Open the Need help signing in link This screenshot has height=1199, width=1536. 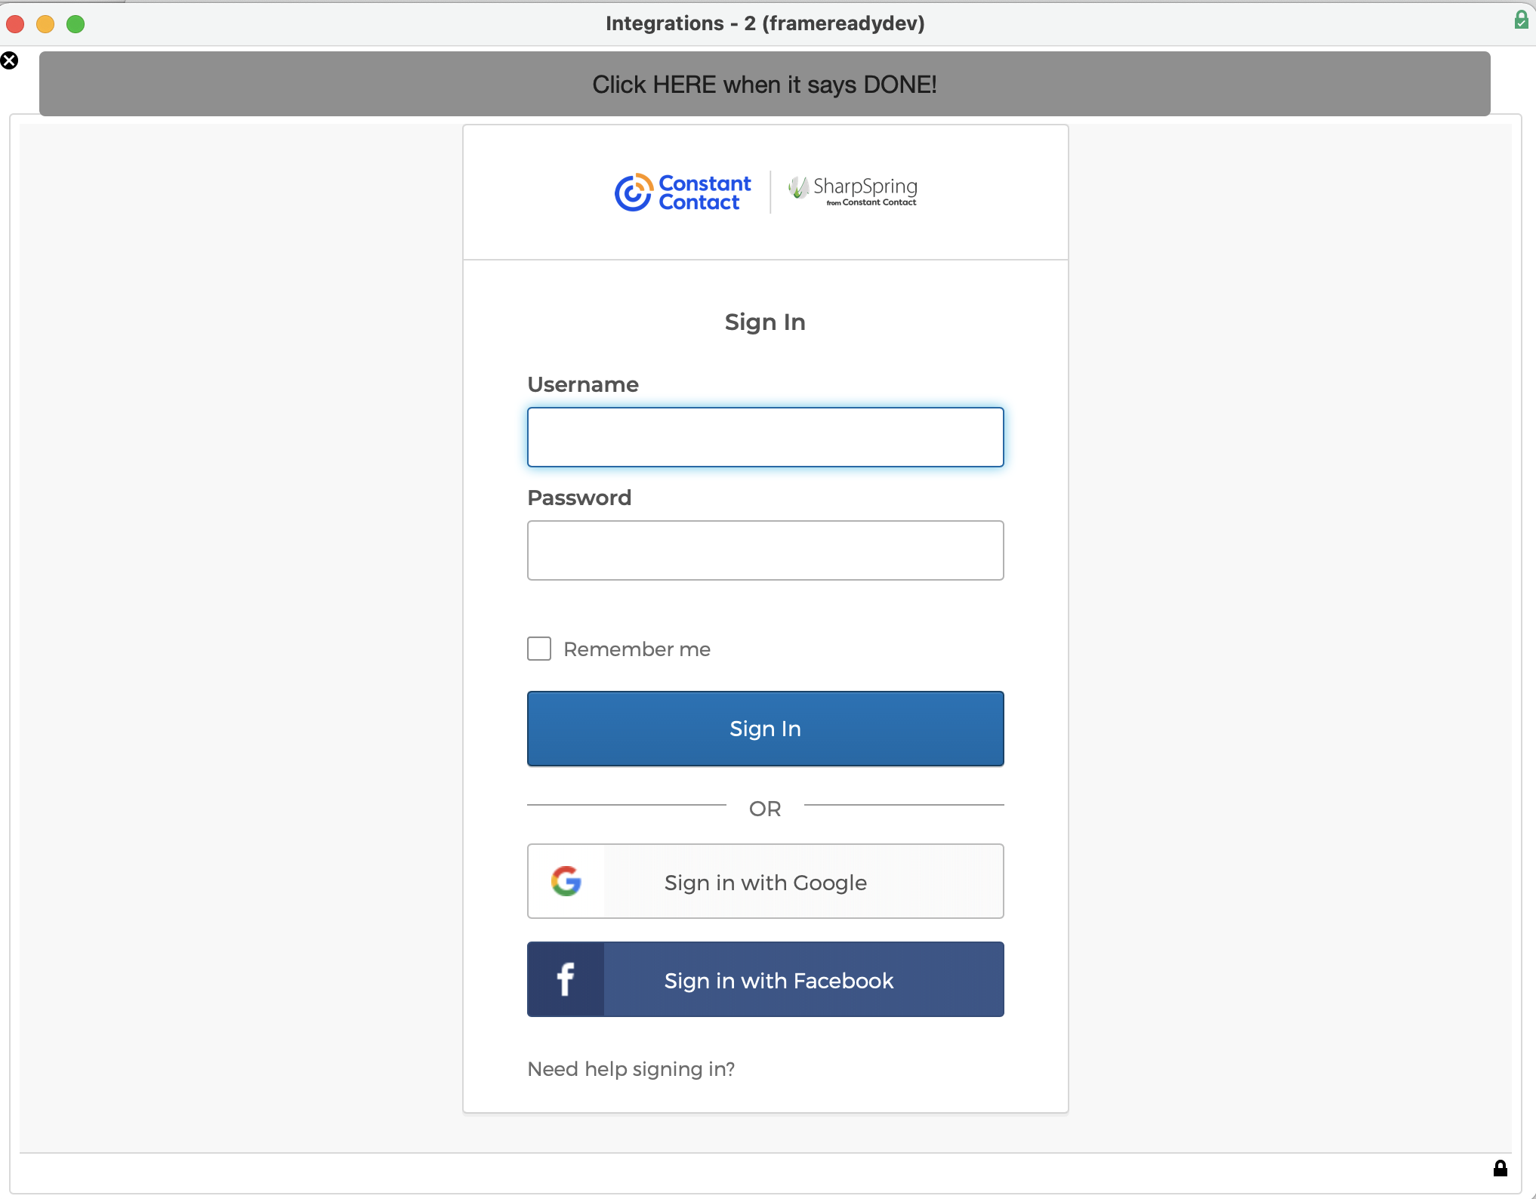tap(631, 1069)
